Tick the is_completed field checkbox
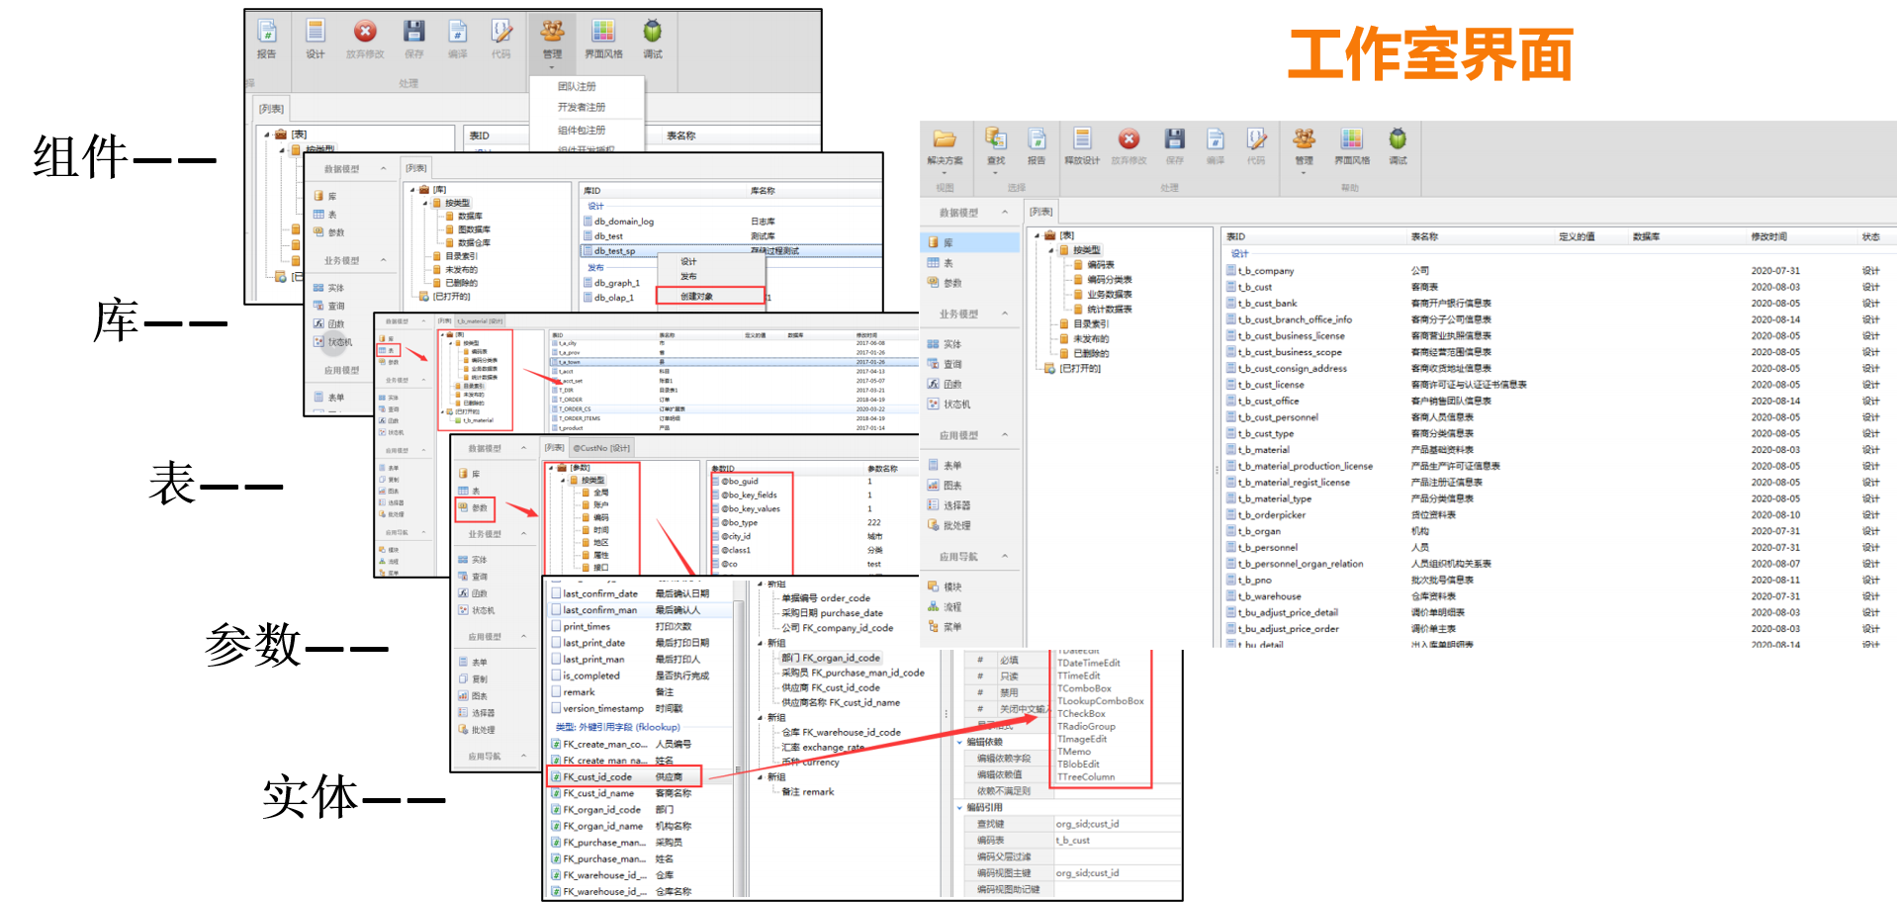 coord(556,676)
